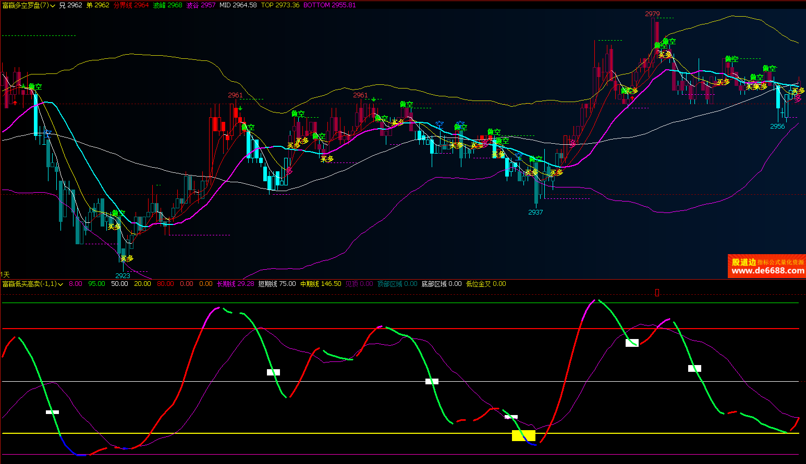Screen dimensions: 806x464
Task: Click the 富赢多空罗盘(7) indicator title
Action: (25, 5)
